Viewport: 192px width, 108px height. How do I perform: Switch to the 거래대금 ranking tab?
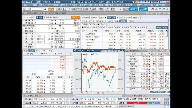click(x=99, y=21)
